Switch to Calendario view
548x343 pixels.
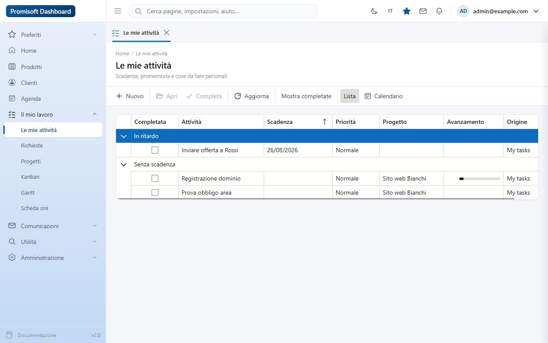click(384, 96)
